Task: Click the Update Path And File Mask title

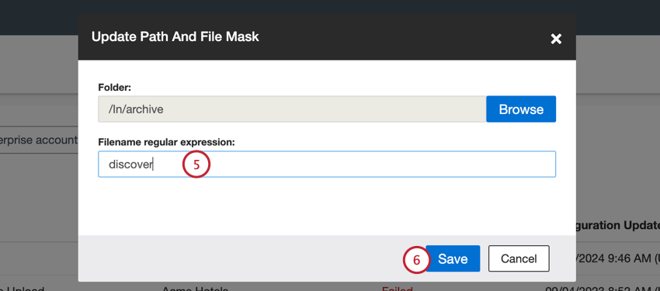Action: (x=175, y=36)
